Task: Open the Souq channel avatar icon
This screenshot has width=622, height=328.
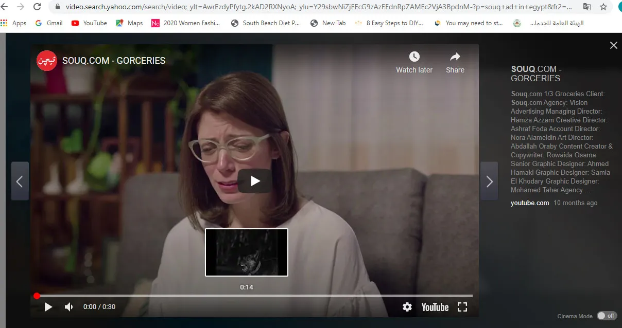Action: 46,61
